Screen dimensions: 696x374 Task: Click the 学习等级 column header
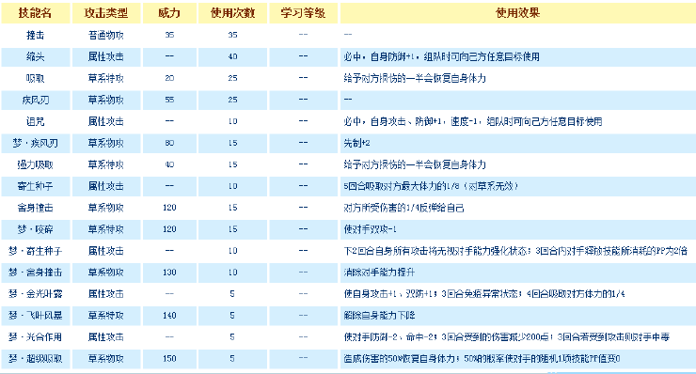[303, 13]
